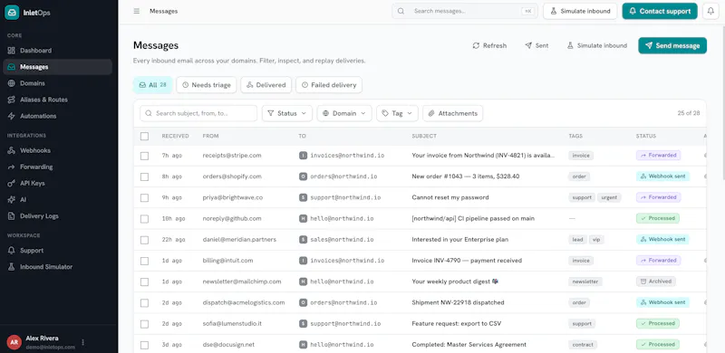Screen dimensions: 725x353
Task: Check the dispatch@acmelogistics.com message checkbox
Action: (x=145, y=302)
